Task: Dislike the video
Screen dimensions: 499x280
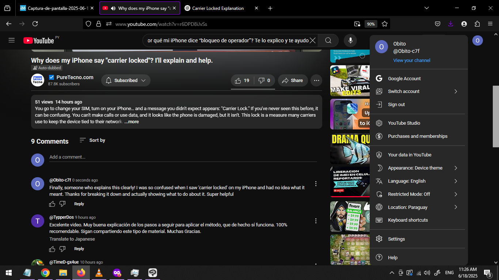Action: point(264,81)
